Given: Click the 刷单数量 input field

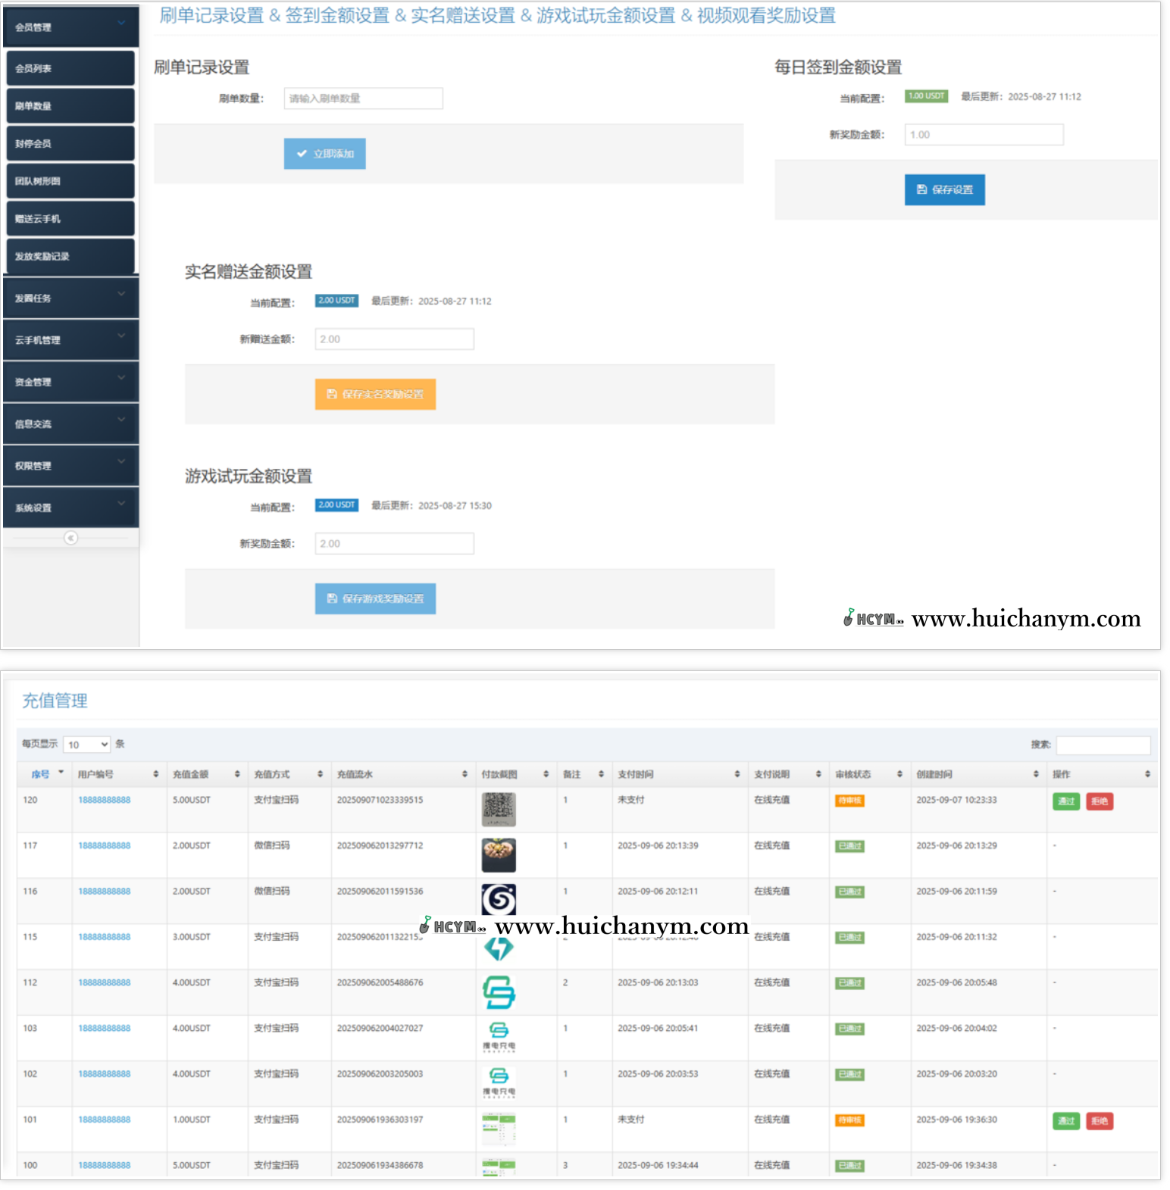Looking at the screenshot, I should [363, 98].
